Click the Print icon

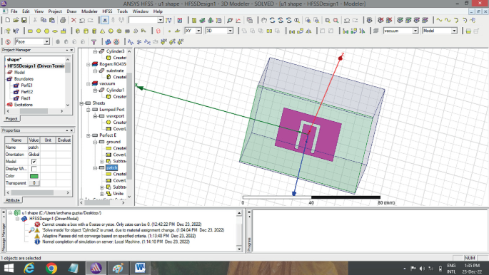coord(63,20)
